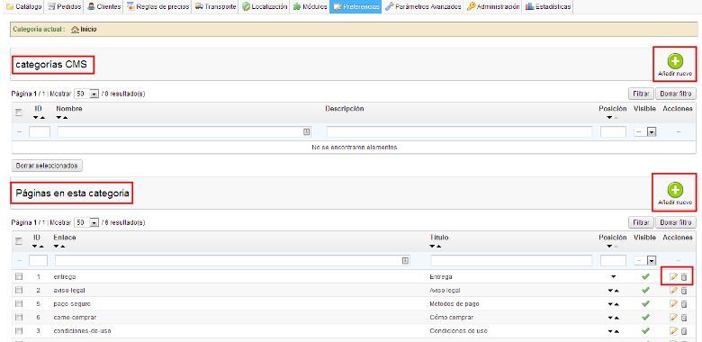The width and height of the screenshot is (702, 342).
Task: Sort the pages table by Título descending
Action: pyautogui.click(x=433, y=247)
